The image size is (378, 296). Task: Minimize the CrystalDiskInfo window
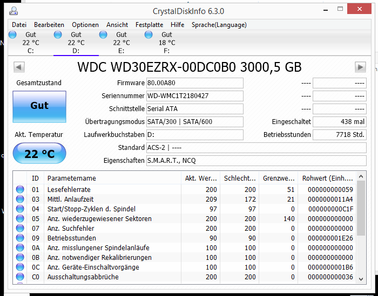coord(326,10)
